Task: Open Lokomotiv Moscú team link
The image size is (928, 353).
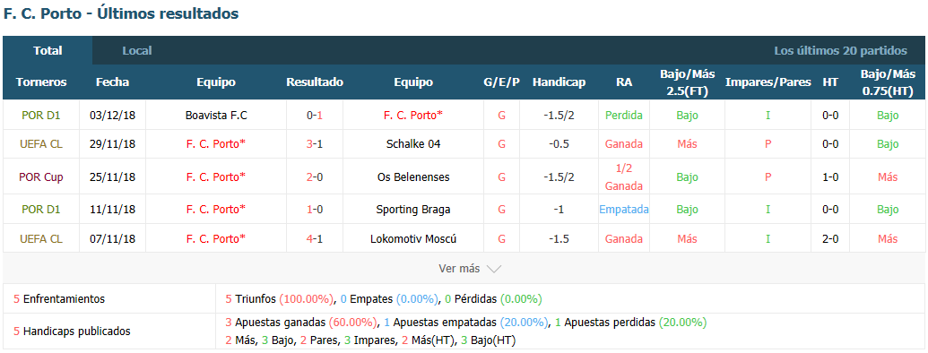Action: (x=413, y=239)
